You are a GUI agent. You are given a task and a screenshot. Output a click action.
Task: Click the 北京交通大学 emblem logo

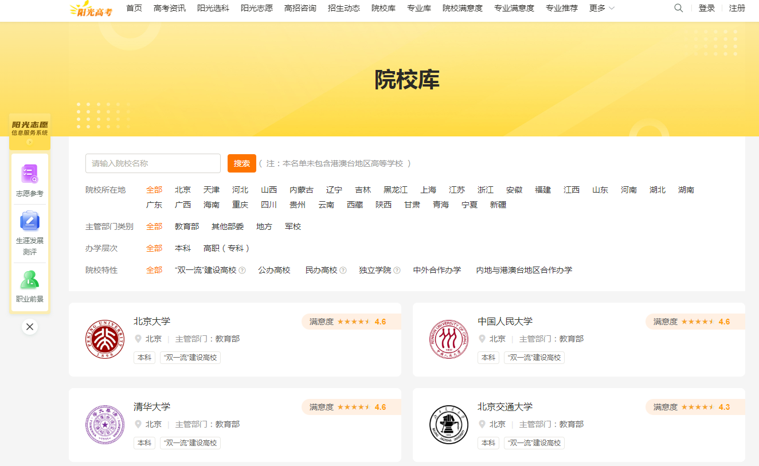pyautogui.click(x=448, y=425)
